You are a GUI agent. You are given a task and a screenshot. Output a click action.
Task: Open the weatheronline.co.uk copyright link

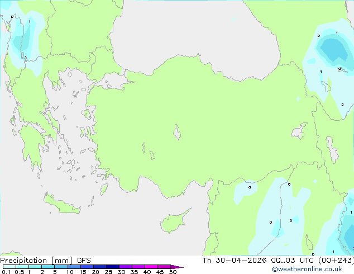307,269
